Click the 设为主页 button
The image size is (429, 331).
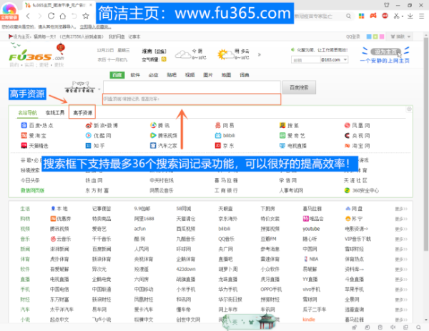tap(389, 51)
